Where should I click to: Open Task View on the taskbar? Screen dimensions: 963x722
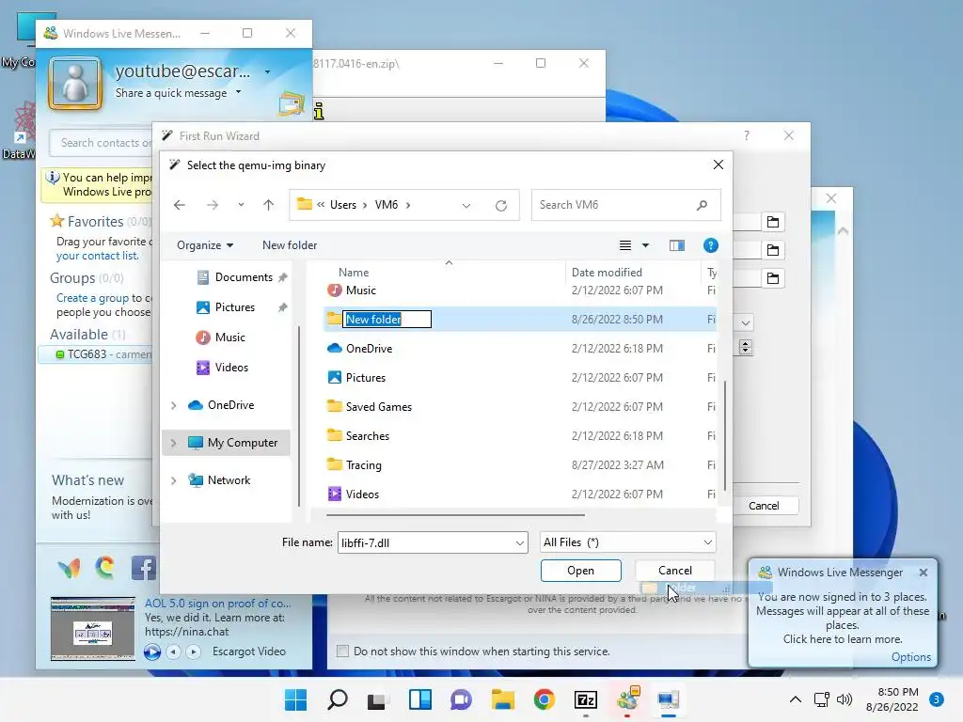(x=378, y=700)
